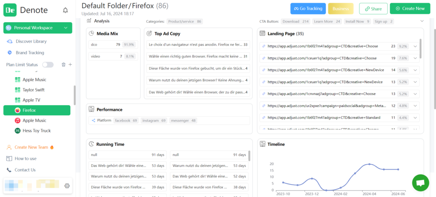The image size is (436, 197).
Task: Click Hess Toy Truck icon
Action: [17, 131]
